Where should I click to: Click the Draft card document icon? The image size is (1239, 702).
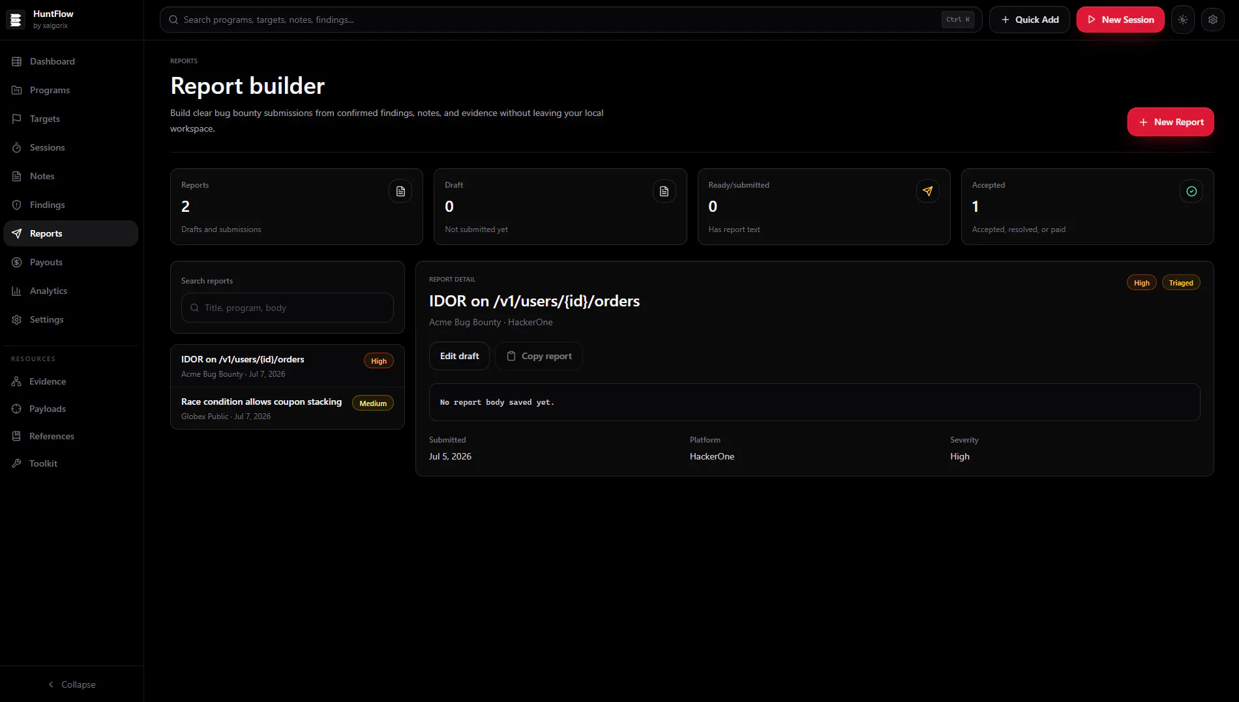click(664, 191)
